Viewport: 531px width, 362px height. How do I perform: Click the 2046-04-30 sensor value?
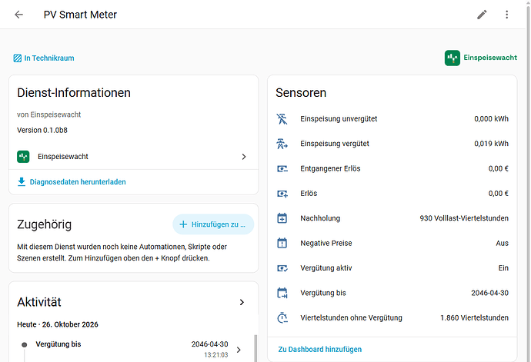489,293
